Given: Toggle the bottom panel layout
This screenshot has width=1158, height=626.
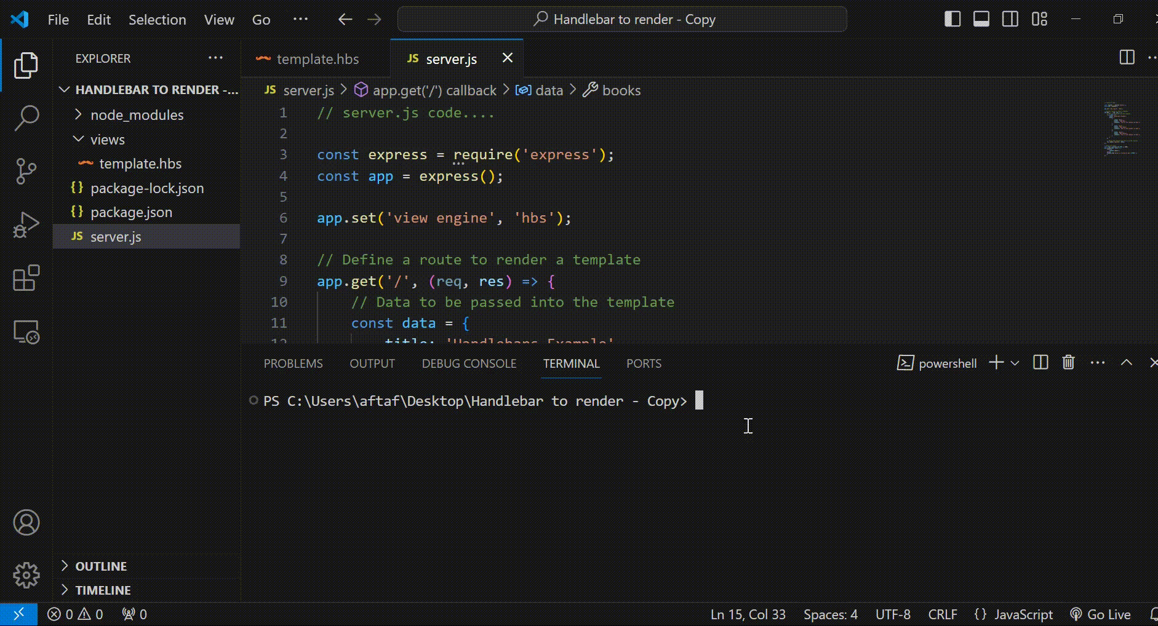Looking at the screenshot, I should point(981,19).
